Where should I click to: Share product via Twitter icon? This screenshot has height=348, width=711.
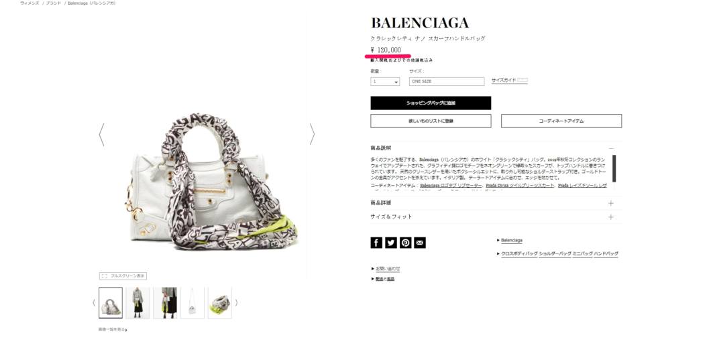(391, 243)
